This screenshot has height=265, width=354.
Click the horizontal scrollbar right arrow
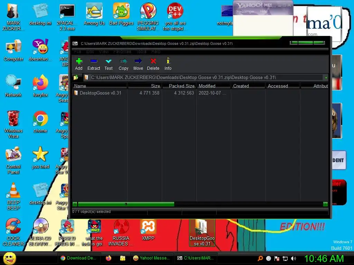tap(325, 204)
